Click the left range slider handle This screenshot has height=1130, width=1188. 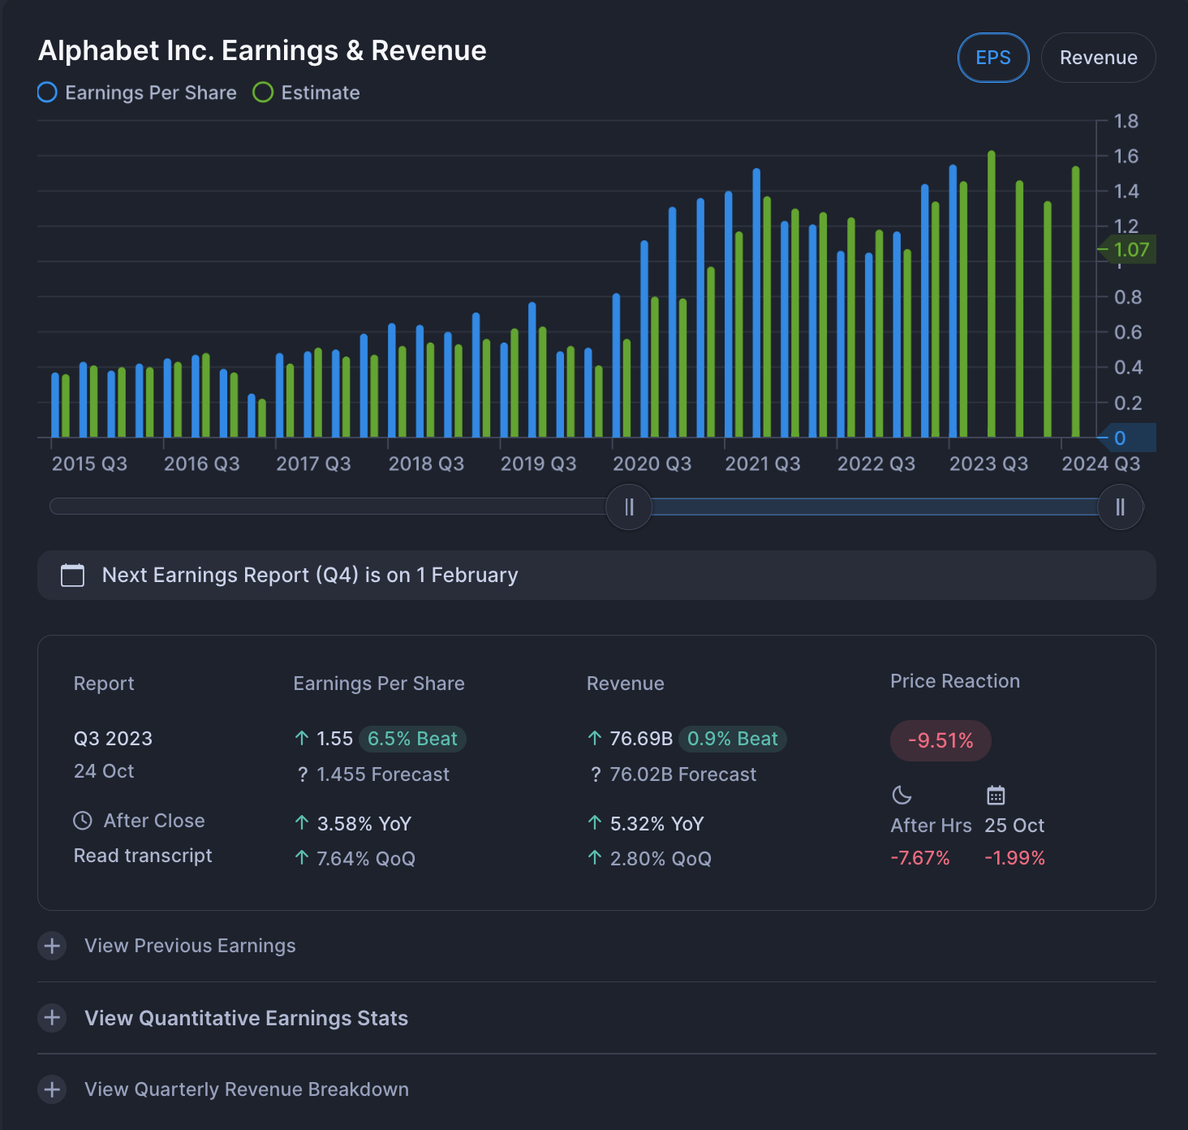[x=629, y=507]
